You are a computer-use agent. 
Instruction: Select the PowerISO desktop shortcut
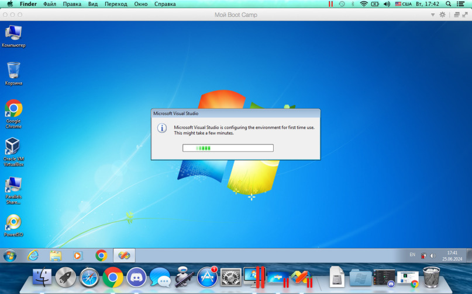(x=13, y=226)
